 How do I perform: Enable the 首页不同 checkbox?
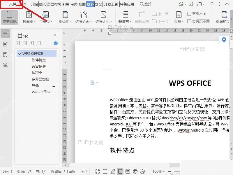point(189,14)
